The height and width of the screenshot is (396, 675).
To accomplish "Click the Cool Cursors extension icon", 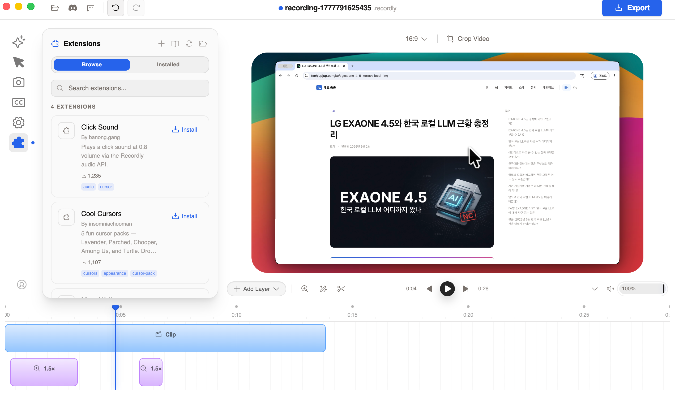I will (66, 217).
